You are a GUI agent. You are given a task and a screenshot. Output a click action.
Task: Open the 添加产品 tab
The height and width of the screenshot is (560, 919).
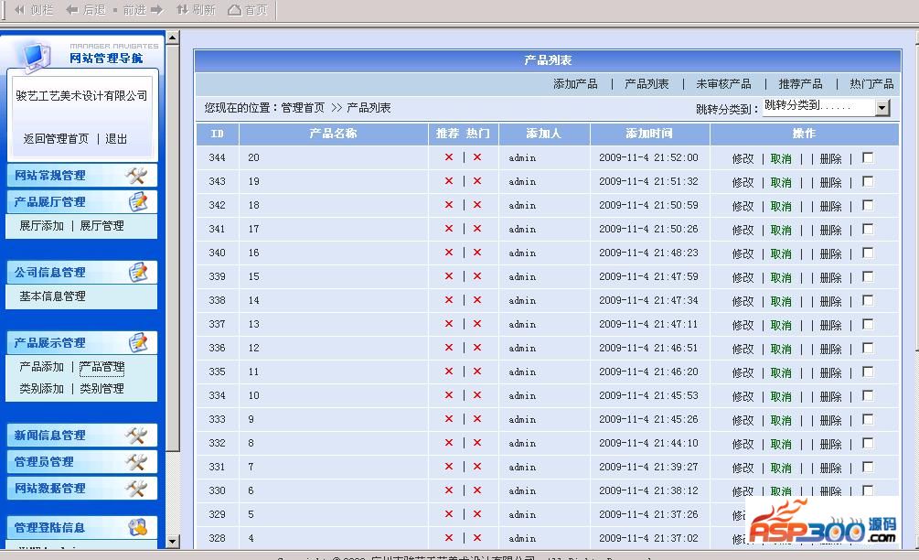point(575,84)
